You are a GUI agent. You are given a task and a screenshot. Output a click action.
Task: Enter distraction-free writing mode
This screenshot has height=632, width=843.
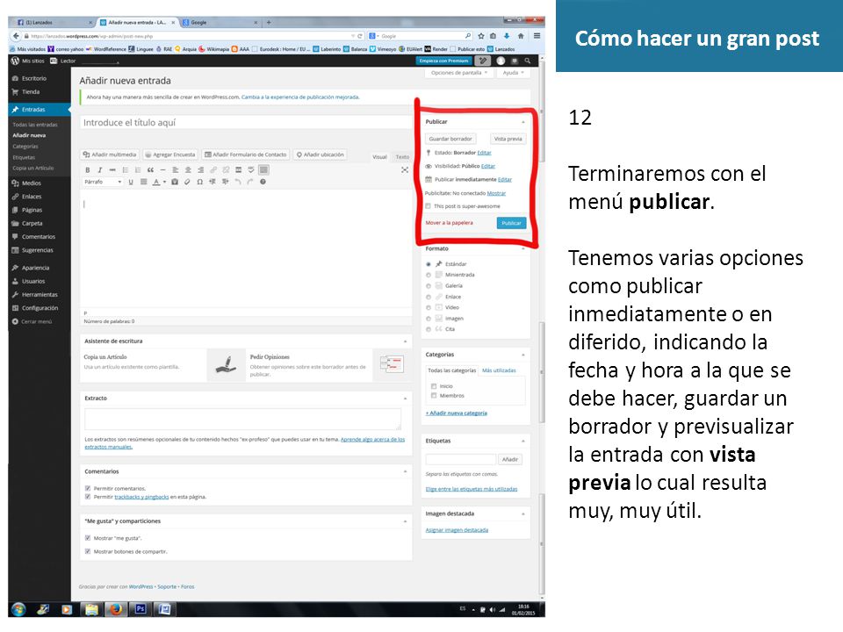tap(405, 169)
